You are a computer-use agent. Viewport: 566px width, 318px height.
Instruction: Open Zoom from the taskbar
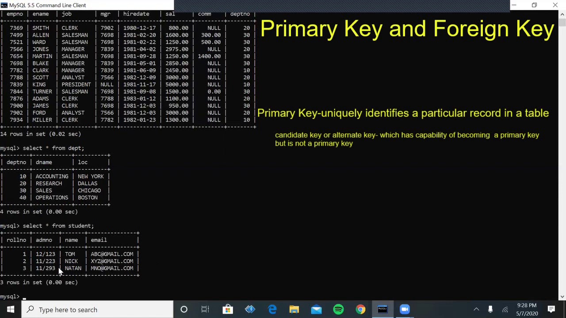coord(405,310)
